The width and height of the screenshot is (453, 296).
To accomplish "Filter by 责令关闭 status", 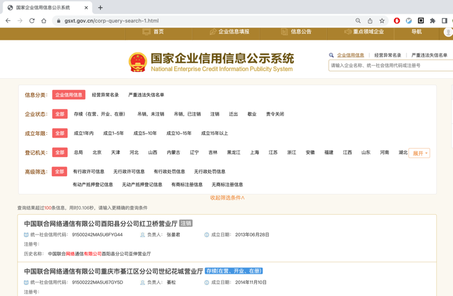I will click(275, 114).
